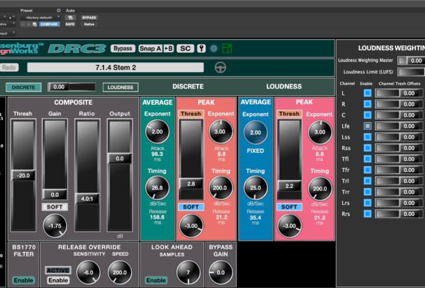Click the plugin Bypass button
Viewport: 425px width, 288px height.
pyautogui.click(x=123, y=49)
